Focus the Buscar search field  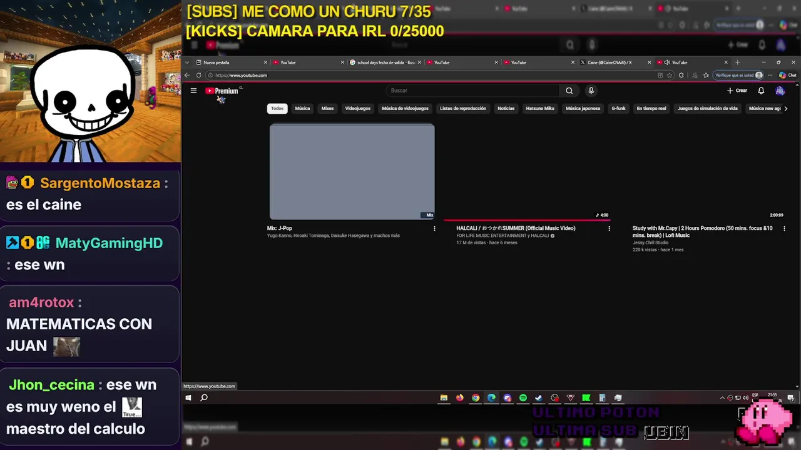click(x=472, y=91)
